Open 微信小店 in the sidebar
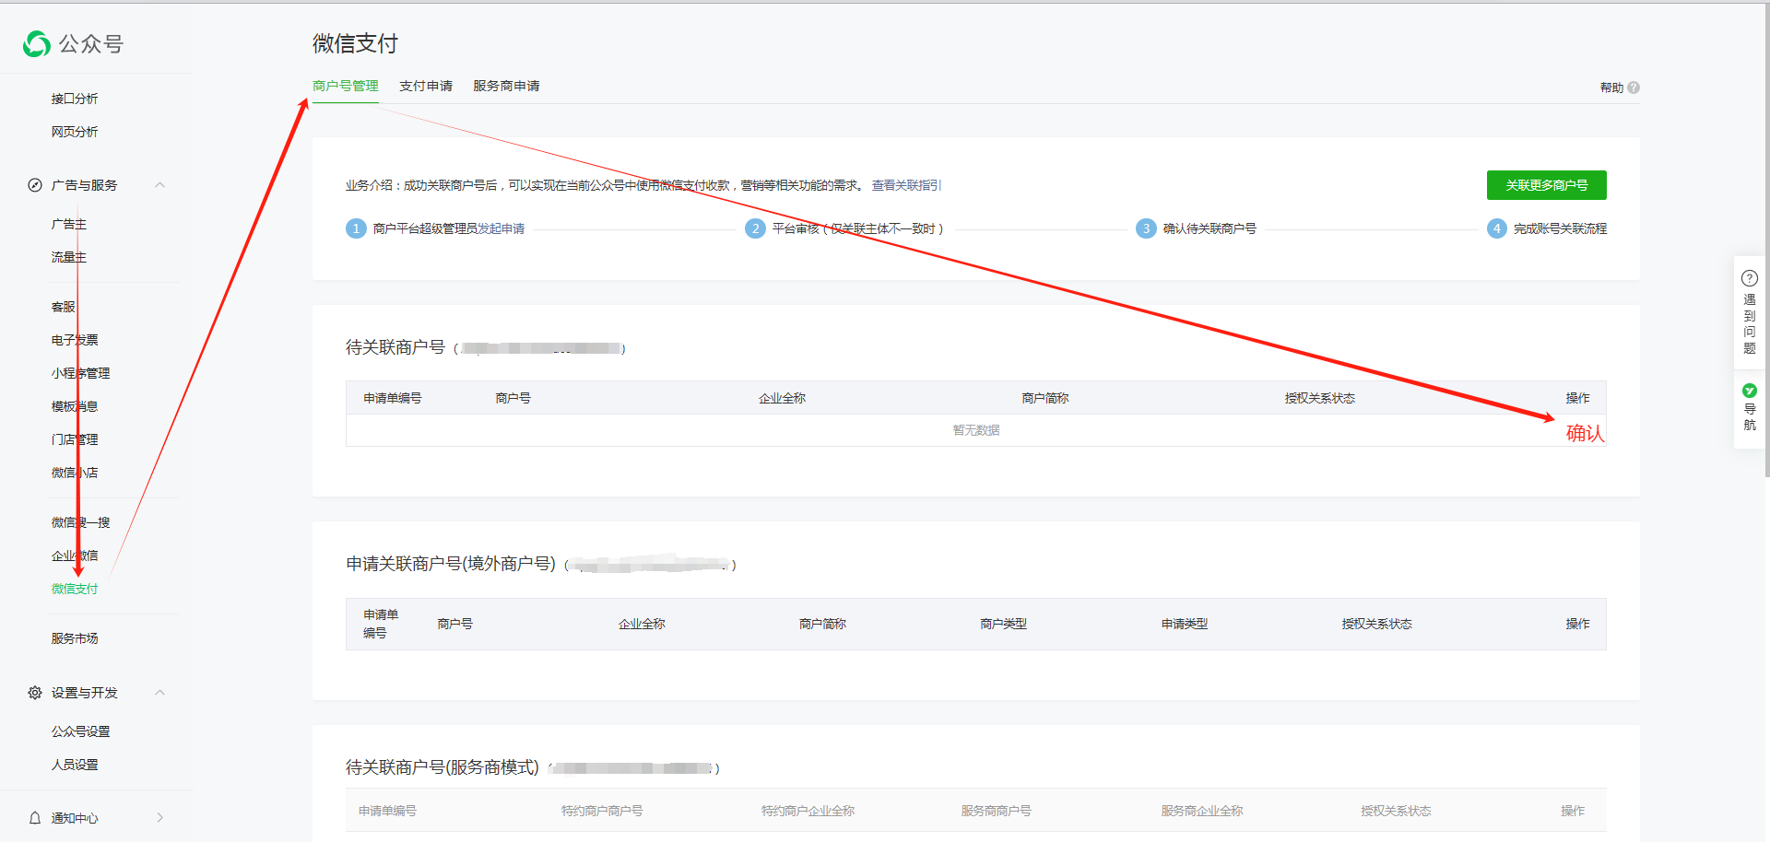 click(75, 473)
